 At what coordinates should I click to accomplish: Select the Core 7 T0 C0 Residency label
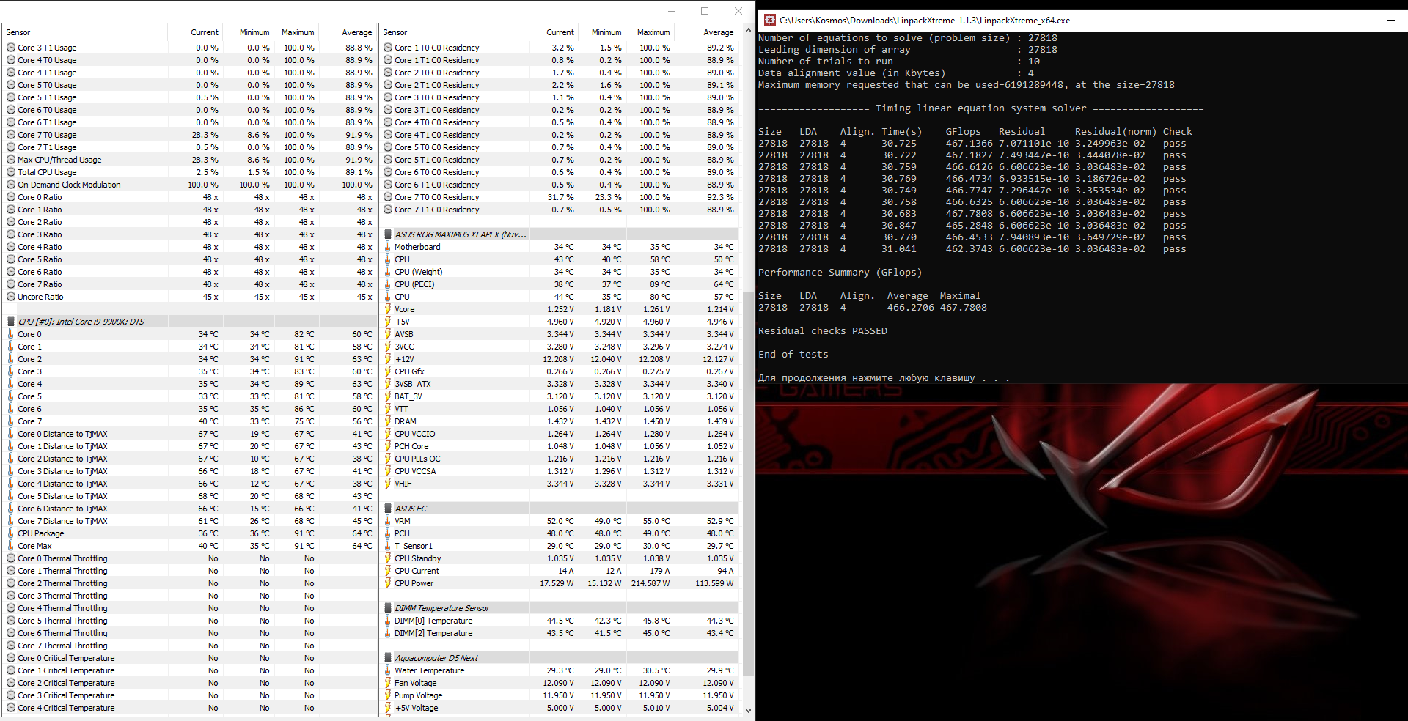tap(437, 197)
